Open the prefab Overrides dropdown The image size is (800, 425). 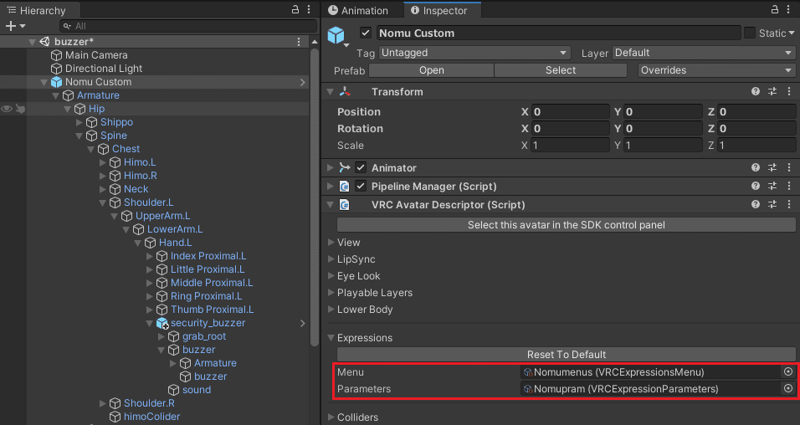(x=716, y=70)
